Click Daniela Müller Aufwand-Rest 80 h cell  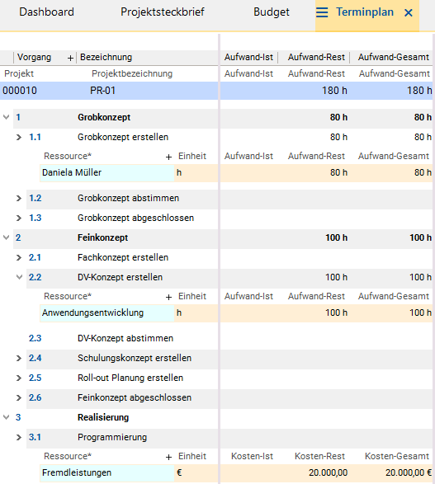pos(338,172)
